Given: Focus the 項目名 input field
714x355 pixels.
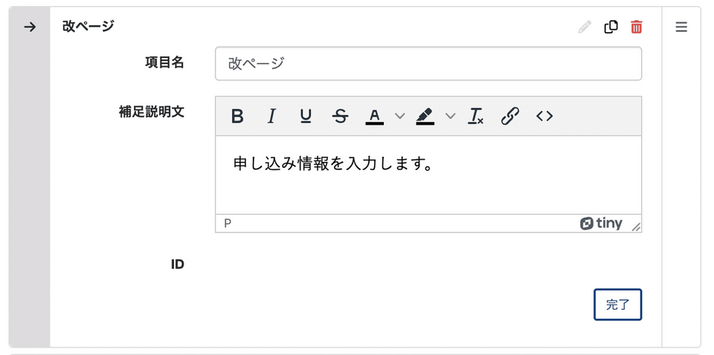Looking at the screenshot, I should 428,64.
